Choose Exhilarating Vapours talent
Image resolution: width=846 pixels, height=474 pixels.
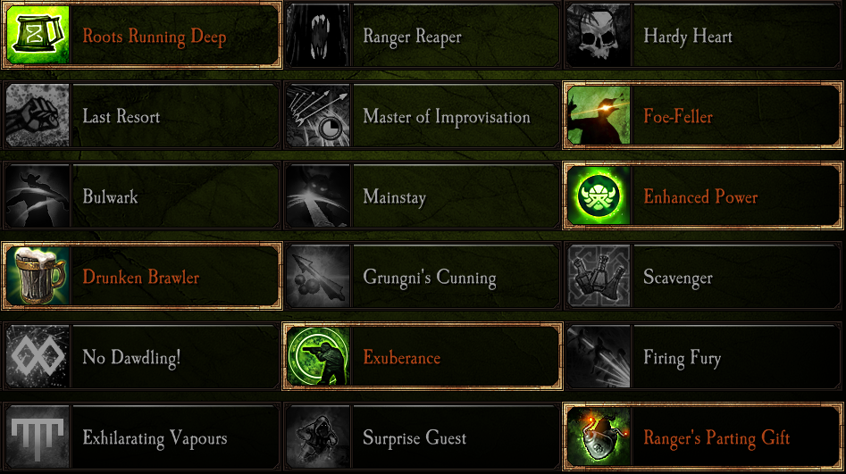(x=142, y=437)
